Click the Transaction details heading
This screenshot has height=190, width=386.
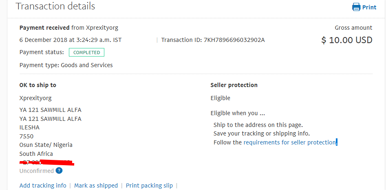point(55,6)
